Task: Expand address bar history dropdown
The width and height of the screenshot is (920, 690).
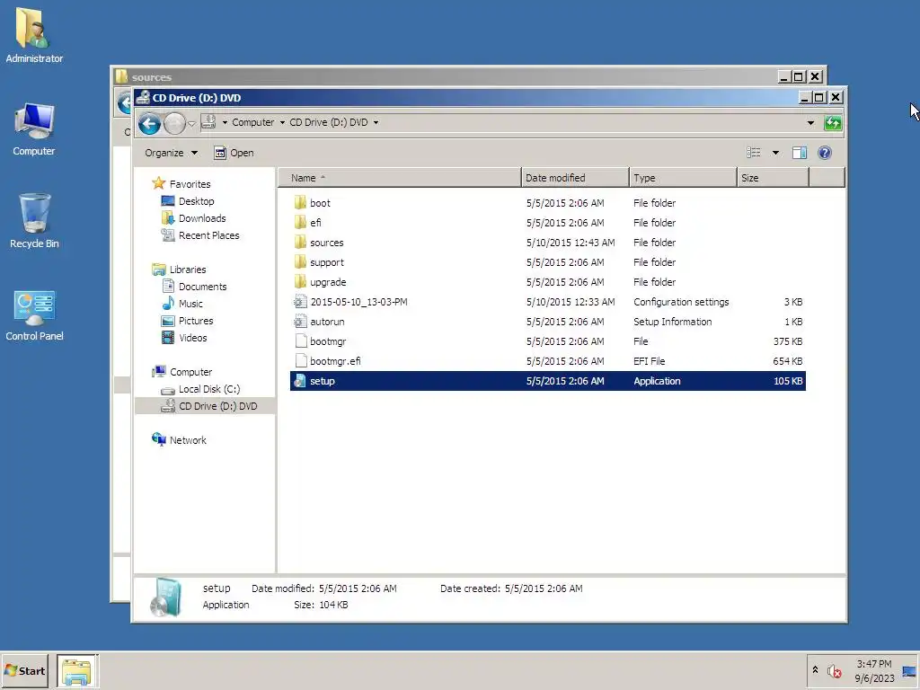Action: coord(810,122)
